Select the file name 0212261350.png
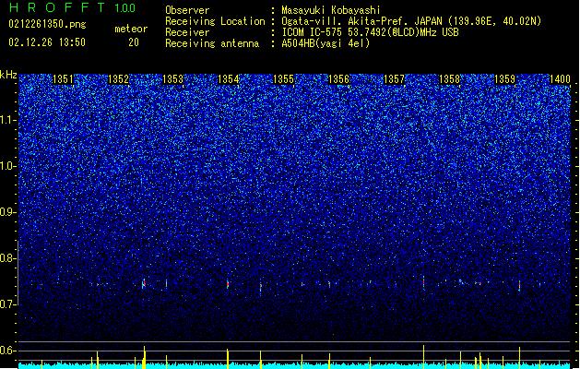580x369 pixels. pyautogui.click(x=47, y=25)
